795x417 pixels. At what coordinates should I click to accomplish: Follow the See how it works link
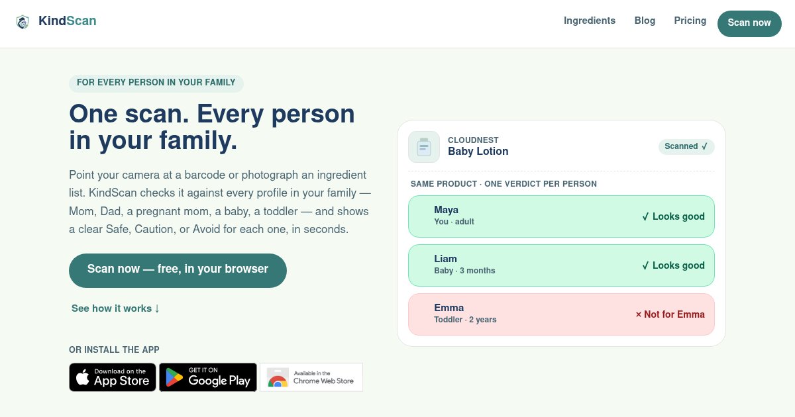click(x=116, y=308)
